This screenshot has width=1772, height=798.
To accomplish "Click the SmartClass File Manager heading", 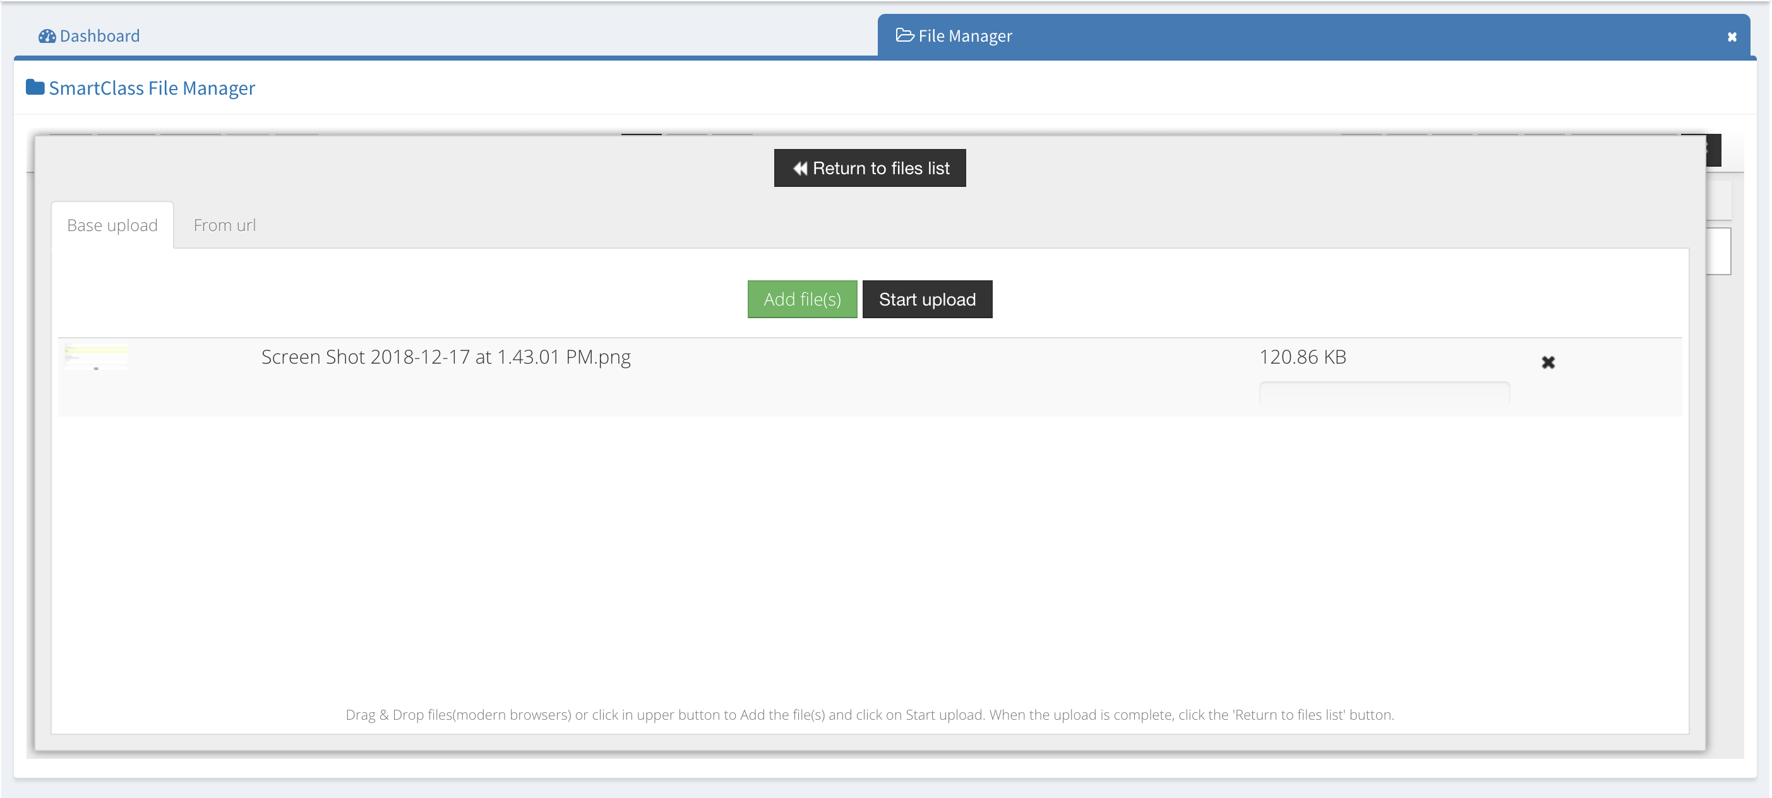I will [152, 88].
